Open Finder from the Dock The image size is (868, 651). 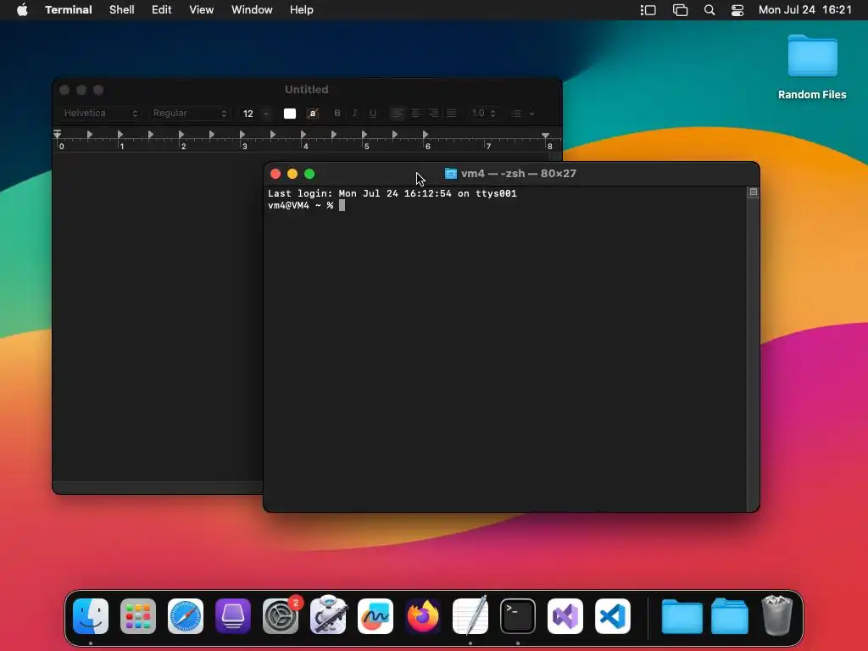pyautogui.click(x=91, y=616)
